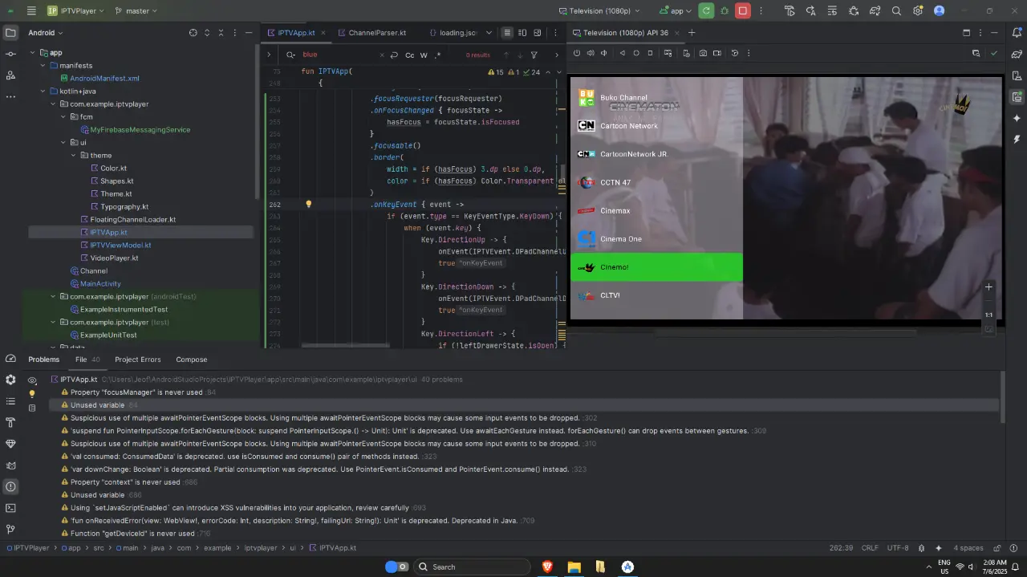Open IDE settings gear icon
The image size is (1027, 577).
(x=918, y=10)
